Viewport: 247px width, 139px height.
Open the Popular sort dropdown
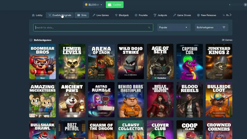[174, 28]
